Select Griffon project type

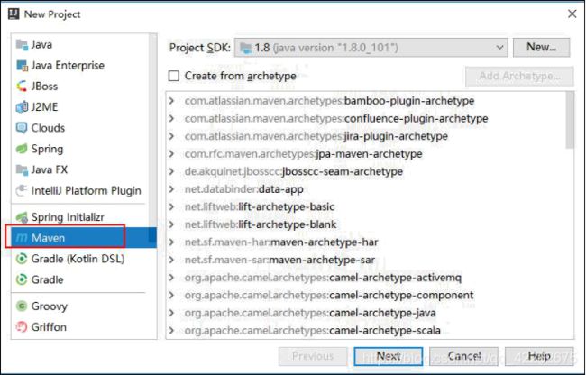(x=79, y=327)
